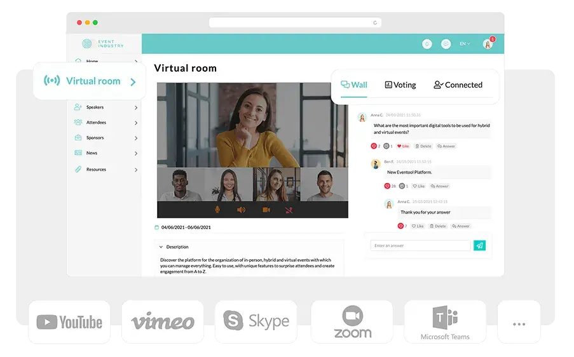Open the user profile avatar

click(488, 44)
